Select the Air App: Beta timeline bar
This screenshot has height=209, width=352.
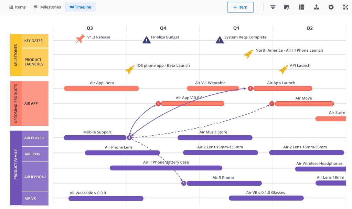tap(102, 88)
